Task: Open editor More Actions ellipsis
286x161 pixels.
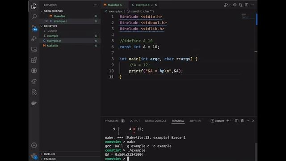Action: (252, 5)
